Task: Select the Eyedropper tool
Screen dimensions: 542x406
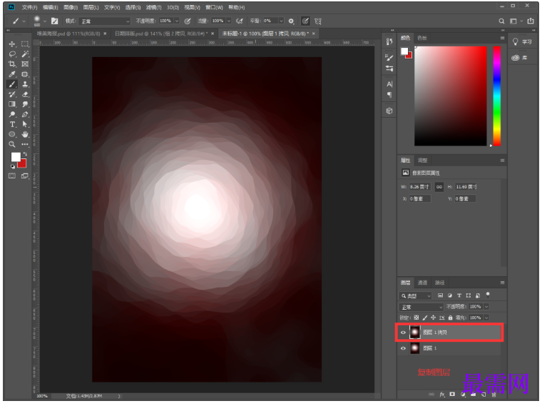Action: (12, 74)
